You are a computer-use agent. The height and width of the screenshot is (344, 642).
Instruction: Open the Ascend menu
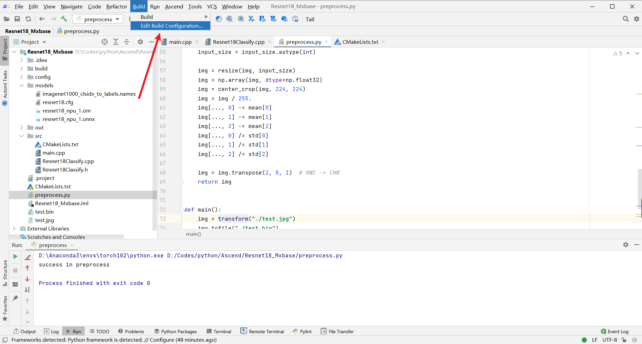tap(174, 6)
